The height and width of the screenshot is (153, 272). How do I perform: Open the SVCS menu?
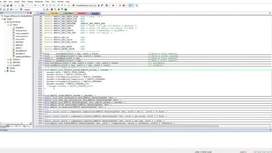(x=53, y=2)
